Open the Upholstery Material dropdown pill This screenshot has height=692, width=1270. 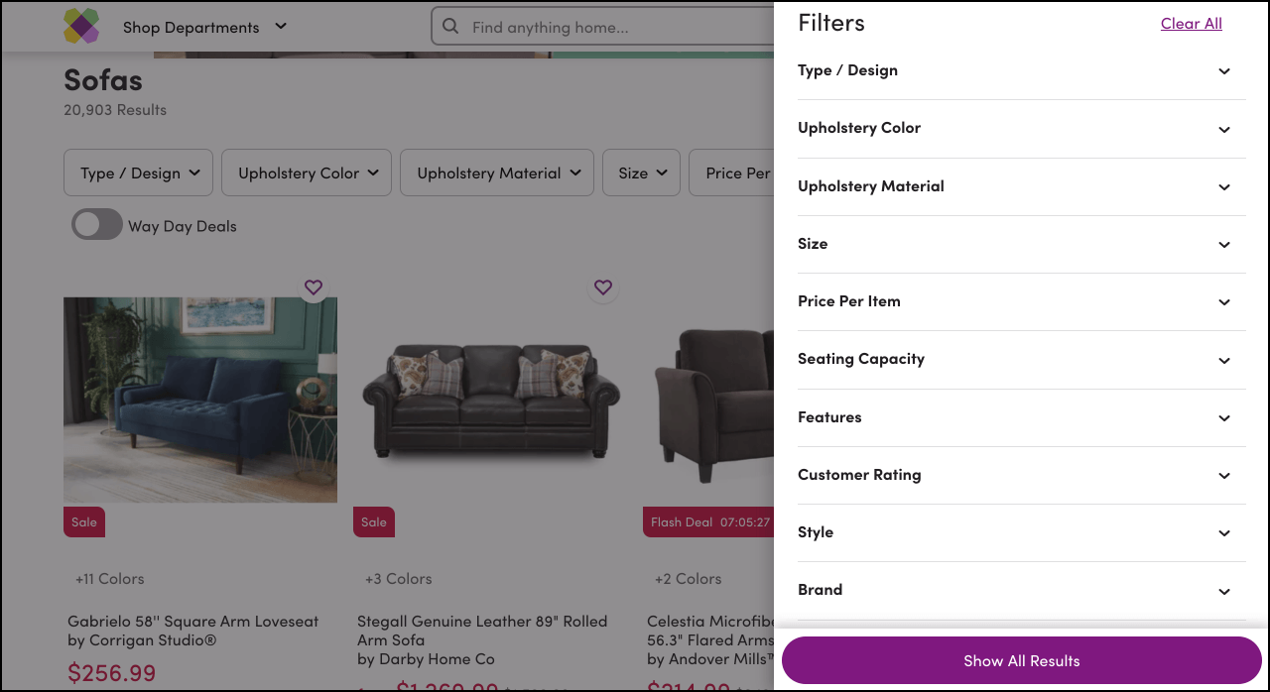click(x=497, y=173)
